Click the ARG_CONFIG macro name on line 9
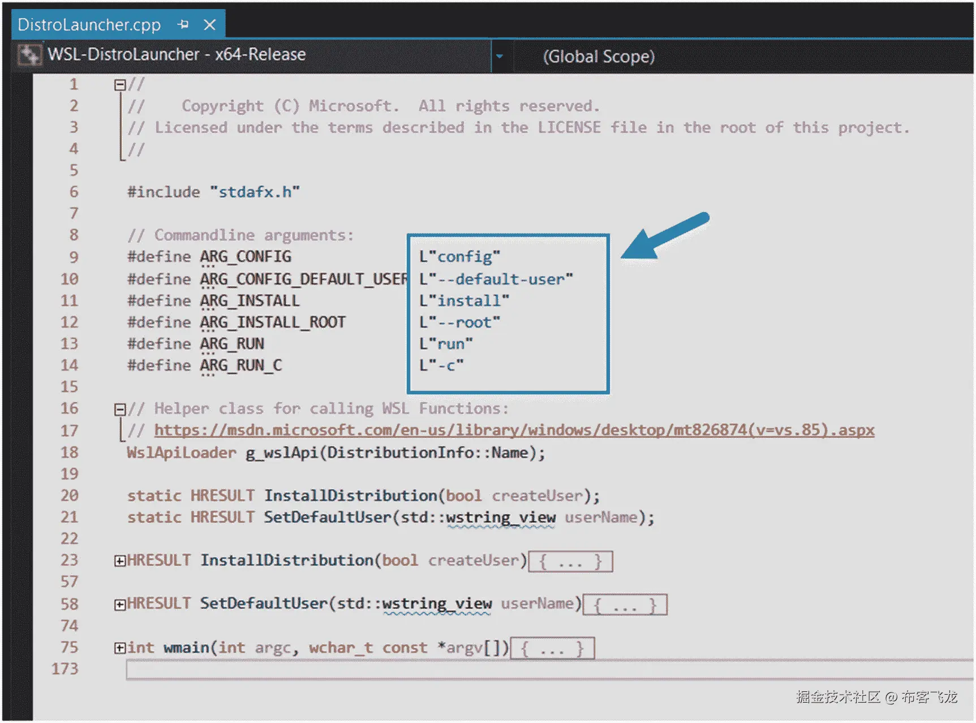The height and width of the screenshot is (723, 976). [246, 257]
